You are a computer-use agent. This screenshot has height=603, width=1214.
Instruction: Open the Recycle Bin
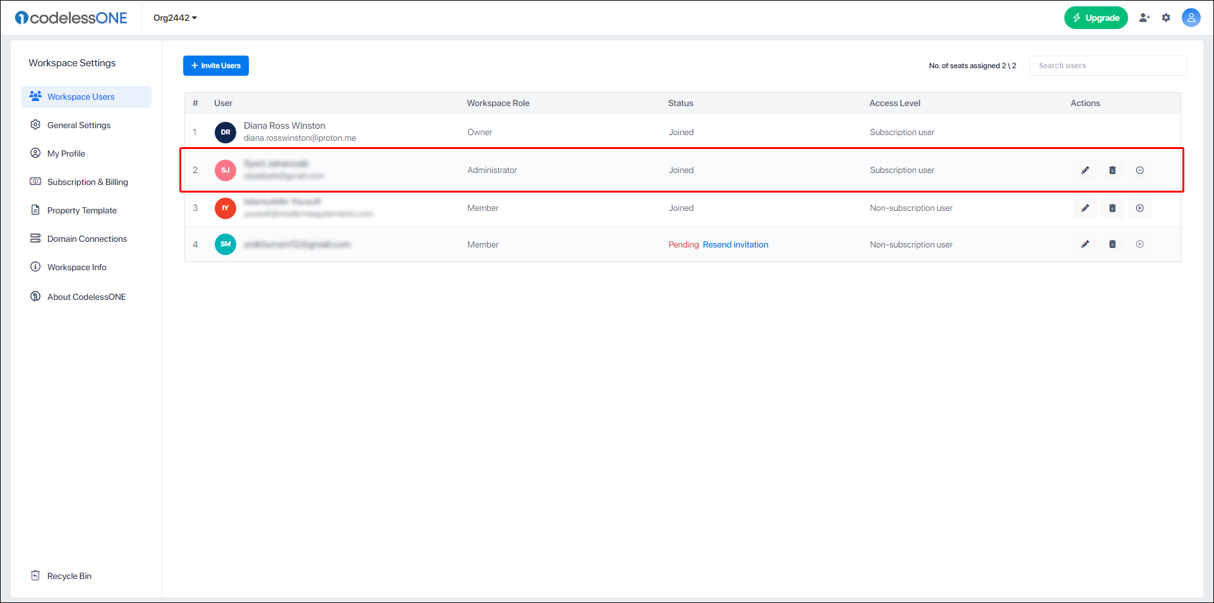pyautogui.click(x=69, y=576)
